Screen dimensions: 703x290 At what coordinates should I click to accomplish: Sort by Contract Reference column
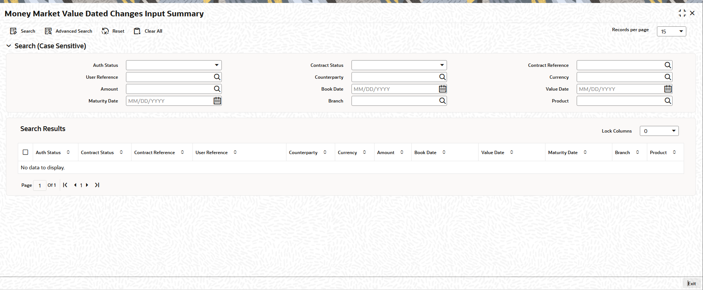[x=182, y=152]
